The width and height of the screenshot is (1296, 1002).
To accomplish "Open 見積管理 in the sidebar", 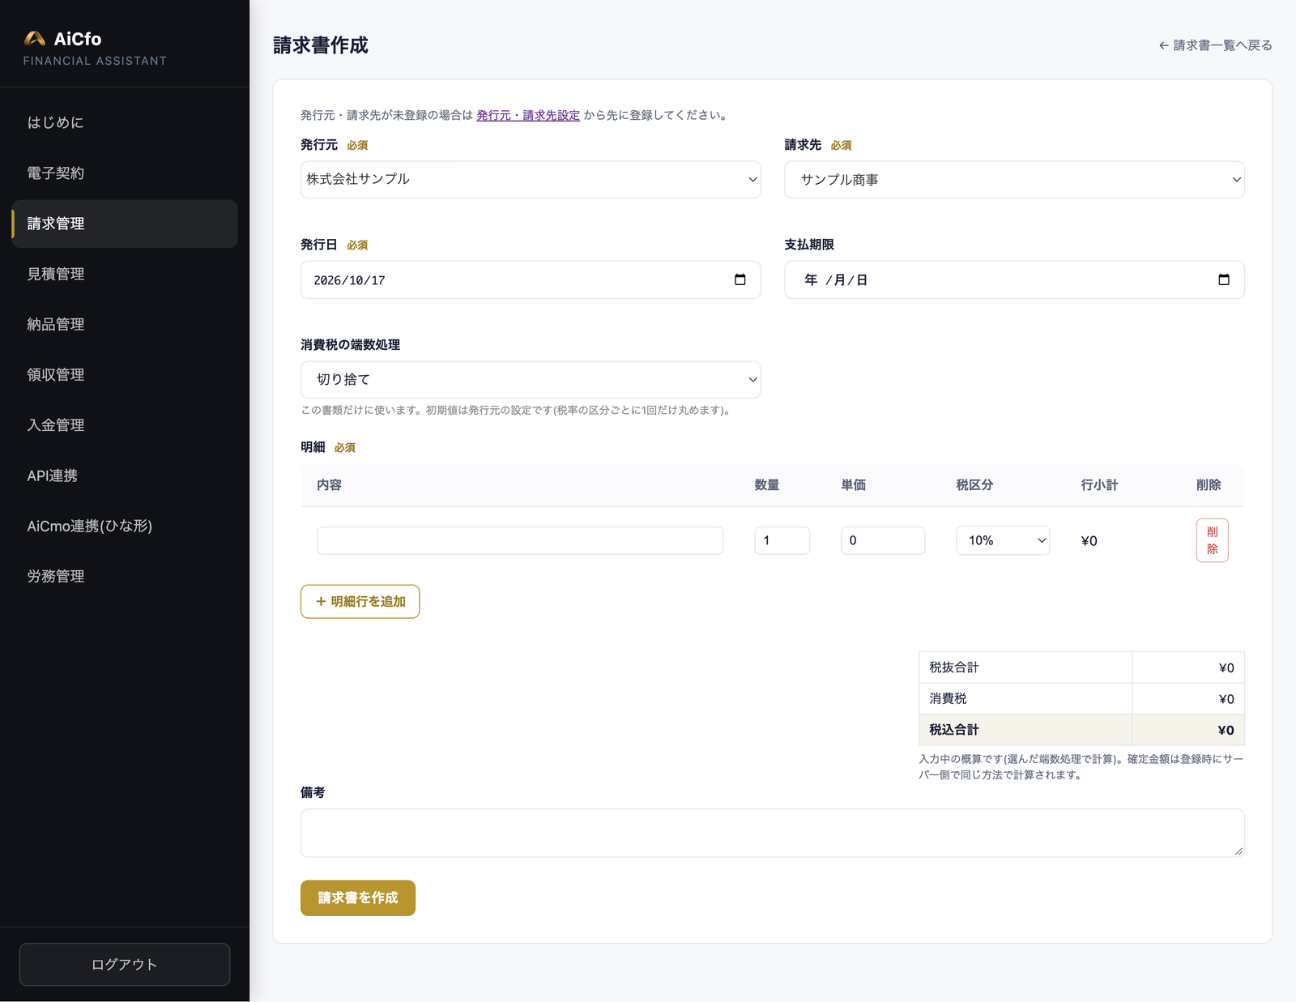I will [125, 274].
